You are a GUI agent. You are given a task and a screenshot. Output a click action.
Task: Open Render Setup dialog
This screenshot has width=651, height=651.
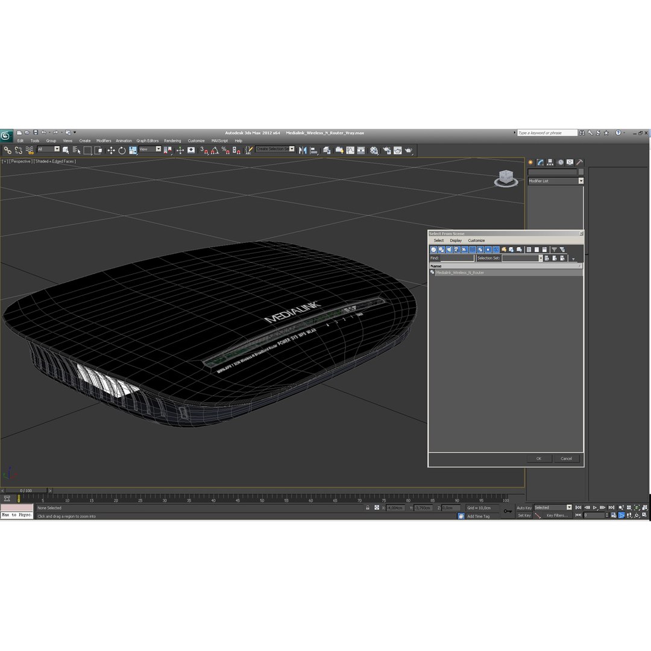pyautogui.click(x=387, y=150)
